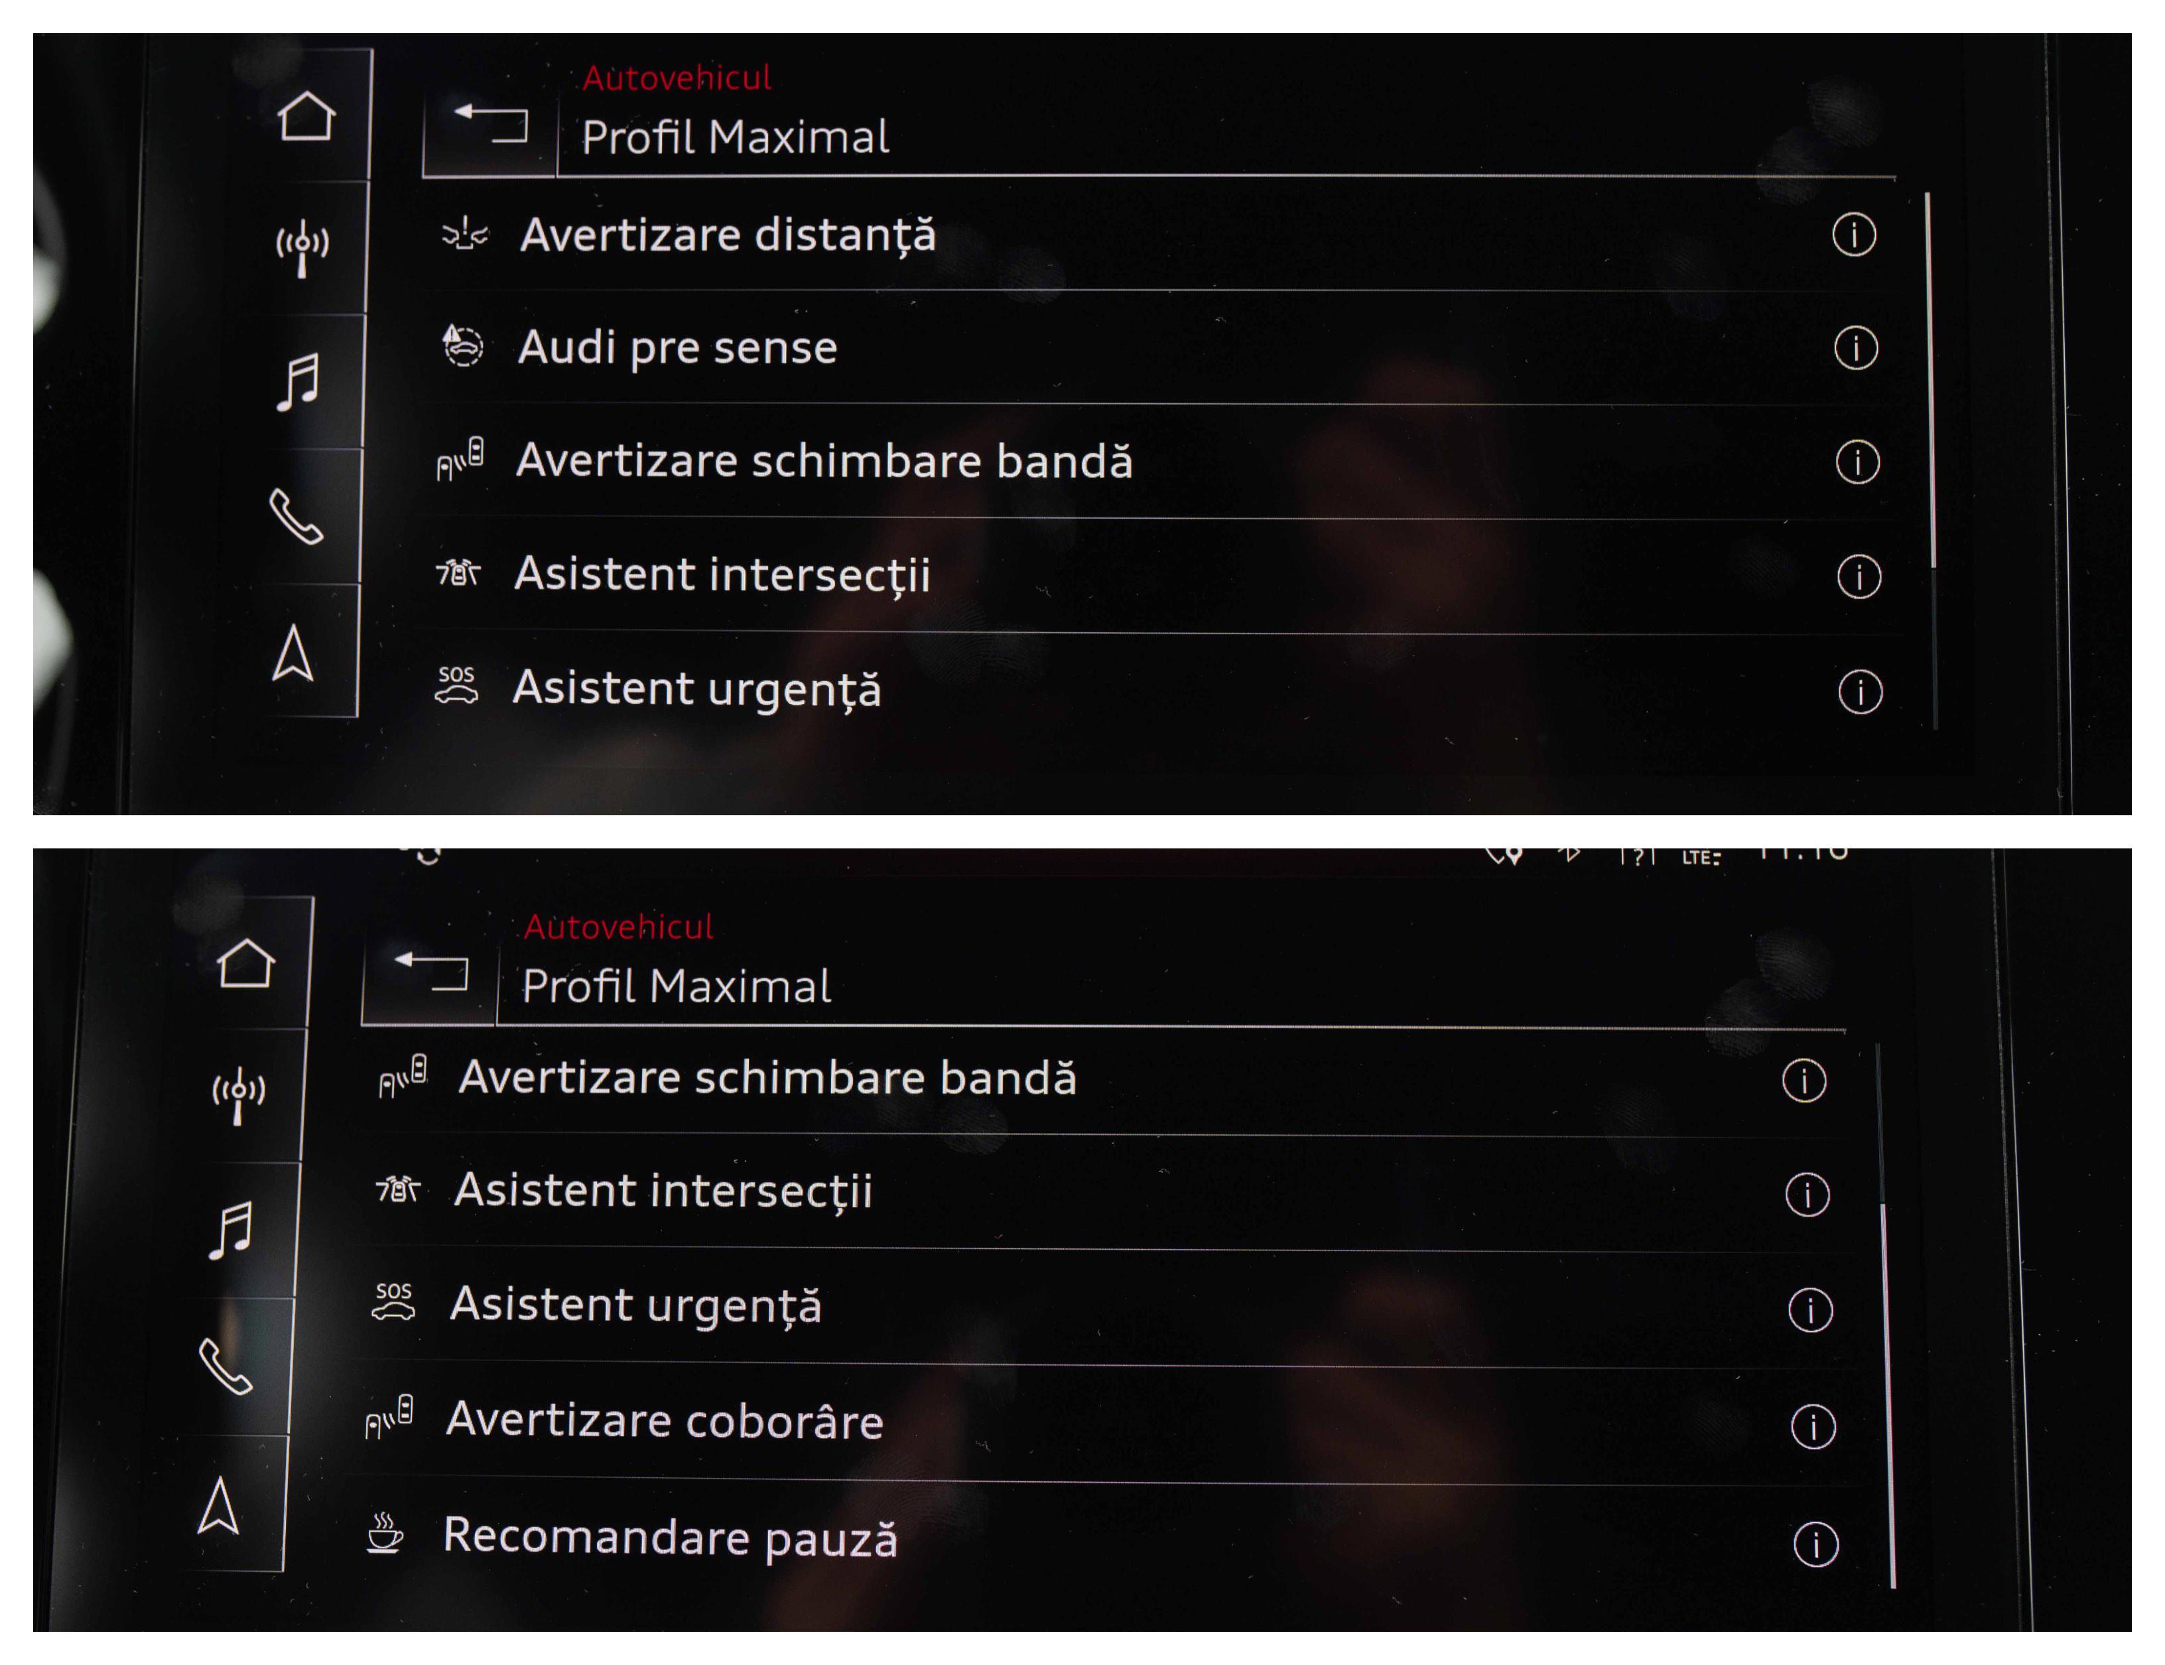Viewport: 2165px width, 1665px height.
Task: Open Radio from the lower screen sidebar
Action: point(238,1094)
